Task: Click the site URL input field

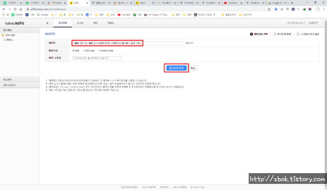Action: 97,58
